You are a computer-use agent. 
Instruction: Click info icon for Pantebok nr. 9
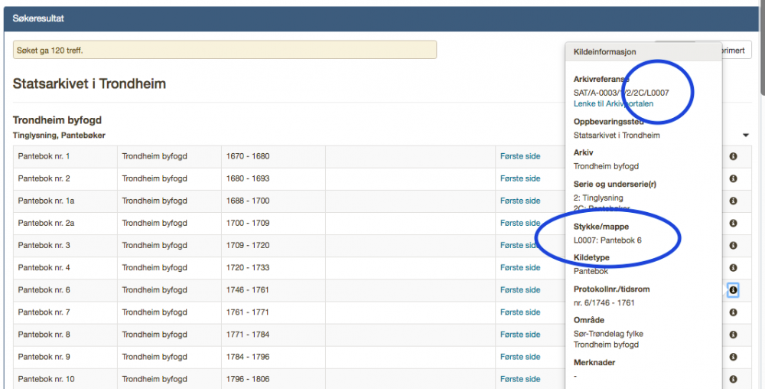pyautogui.click(x=733, y=357)
